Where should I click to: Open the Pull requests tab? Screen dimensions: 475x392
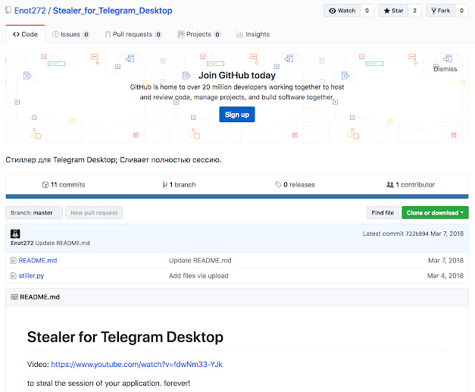(133, 34)
